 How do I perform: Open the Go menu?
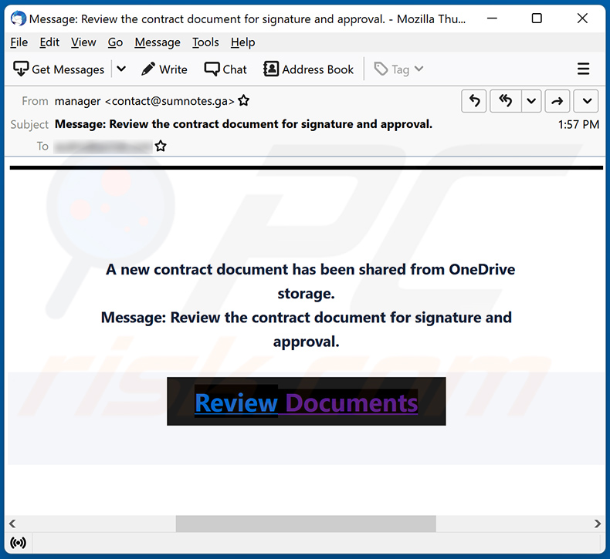pos(115,42)
